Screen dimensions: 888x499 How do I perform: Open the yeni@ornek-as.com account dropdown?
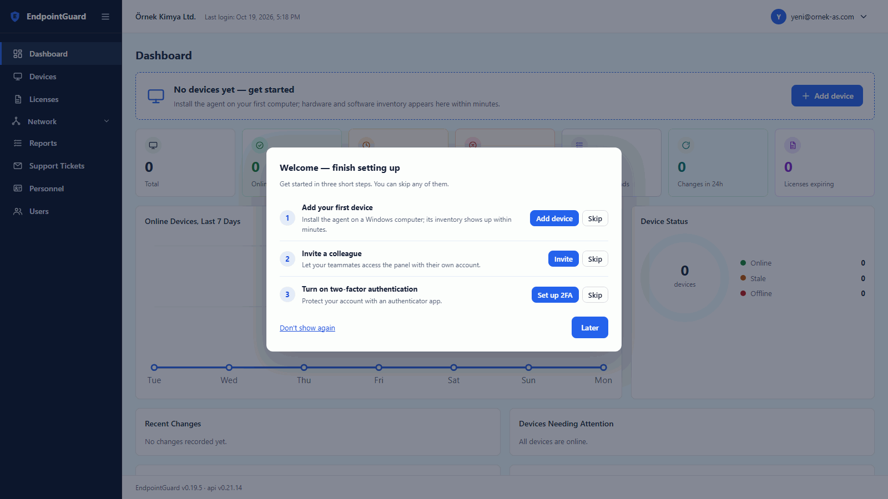[x=819, y=17]
